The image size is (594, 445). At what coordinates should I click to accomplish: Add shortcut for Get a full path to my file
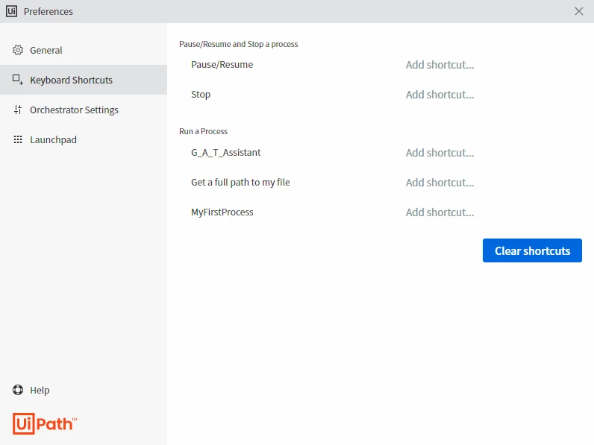tap(440, 183)
